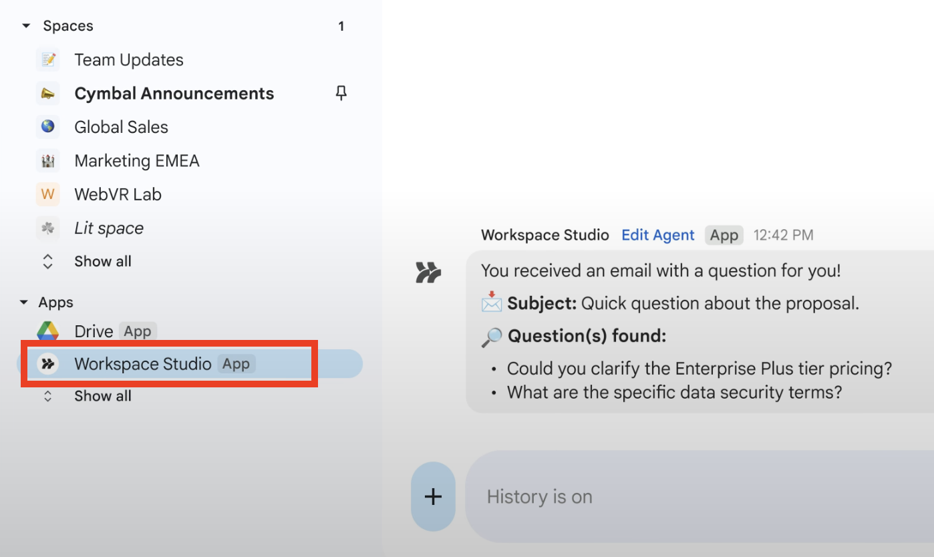Click the plus button beside message box

(x=433, y=496)
